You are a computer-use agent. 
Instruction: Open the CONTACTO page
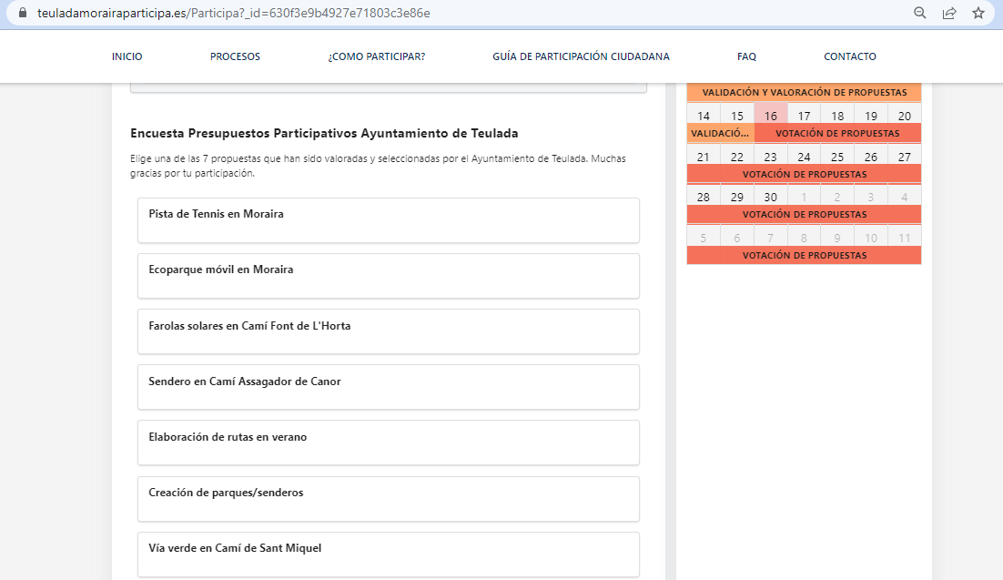click(849, 56)
